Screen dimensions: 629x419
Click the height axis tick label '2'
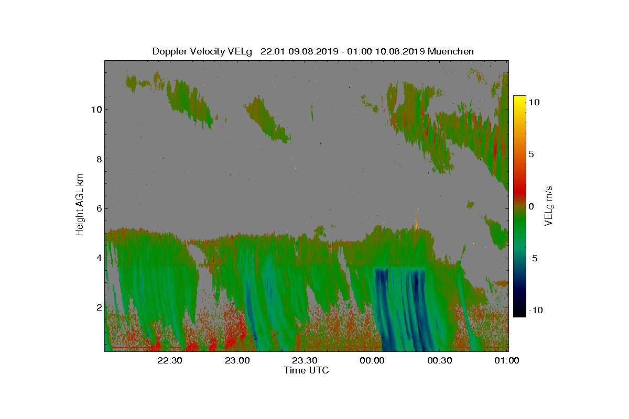tap(98, 306)
